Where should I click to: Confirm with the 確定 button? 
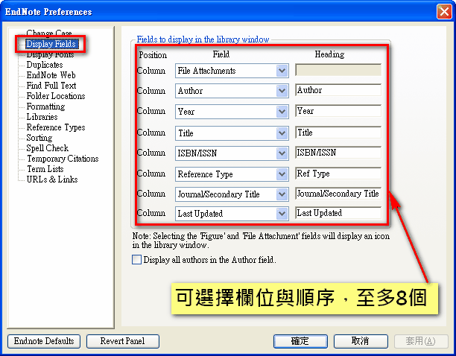pos(300,341)
